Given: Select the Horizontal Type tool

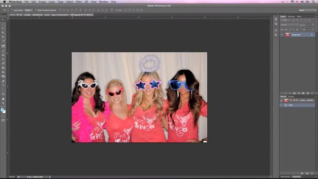Looking at the screenshot, I should 3,86.
